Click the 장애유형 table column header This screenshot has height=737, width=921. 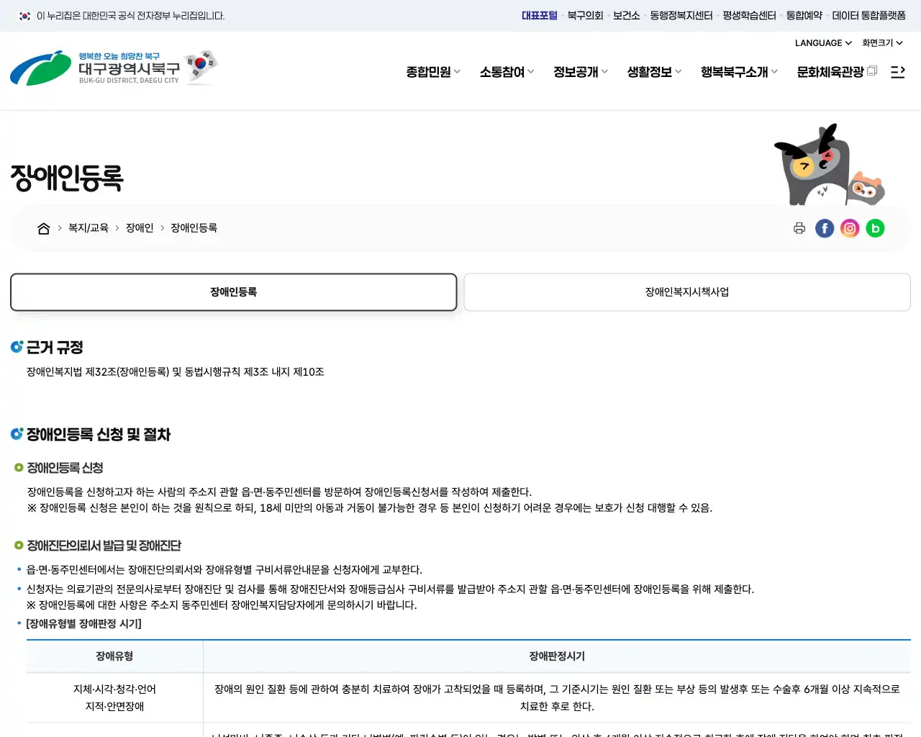114,656
